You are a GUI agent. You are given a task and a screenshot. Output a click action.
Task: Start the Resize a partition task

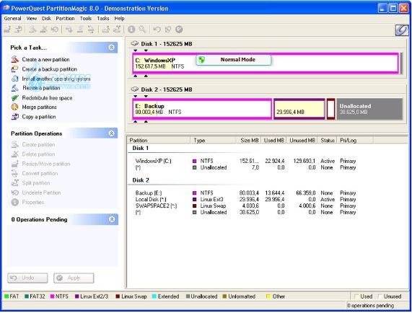coord(41,88)
